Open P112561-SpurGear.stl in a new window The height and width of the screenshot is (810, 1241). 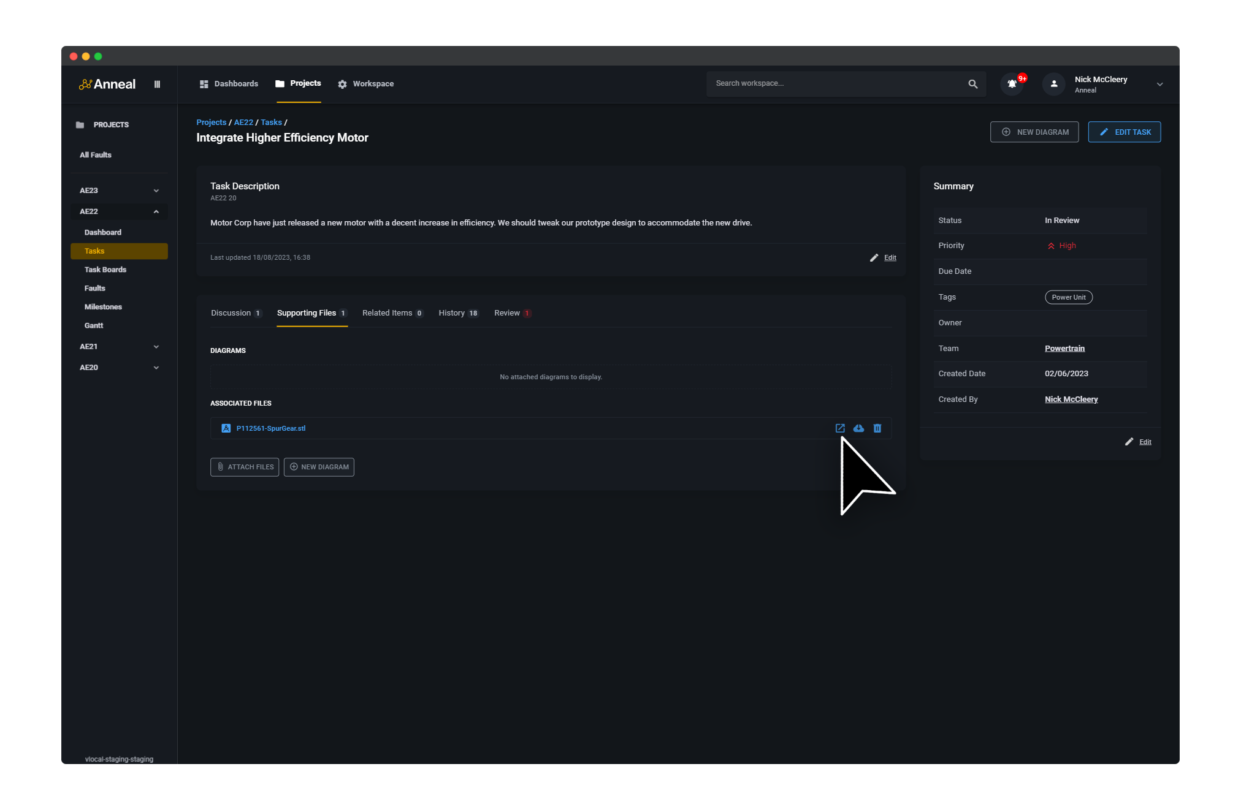840,428
